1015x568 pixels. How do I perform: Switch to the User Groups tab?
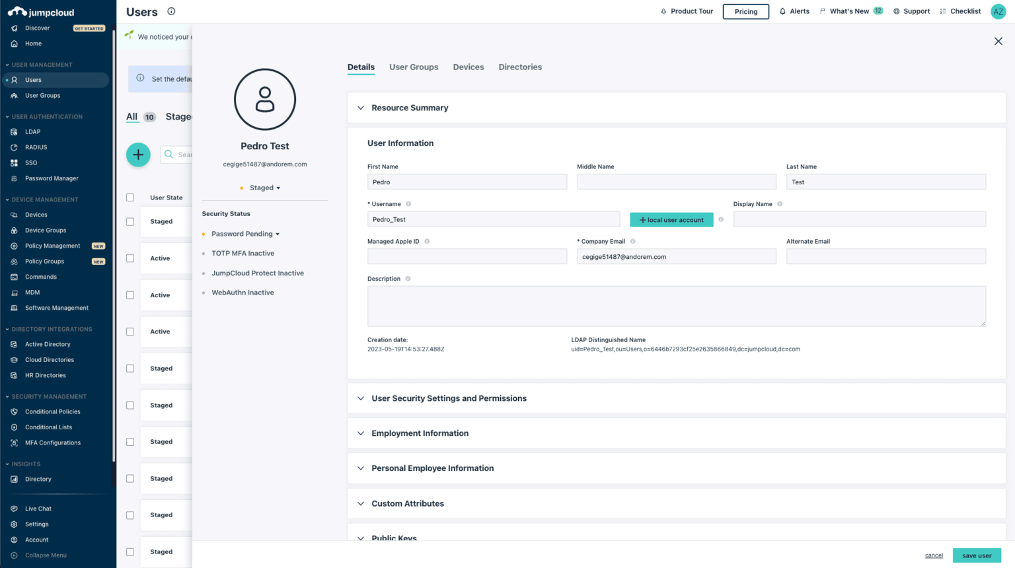414,67
